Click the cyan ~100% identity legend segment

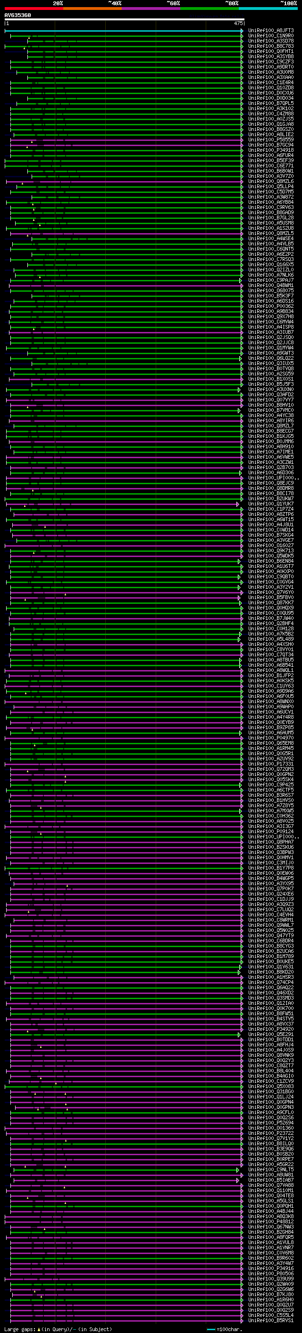pyautogui.click(x=268, y=9)
